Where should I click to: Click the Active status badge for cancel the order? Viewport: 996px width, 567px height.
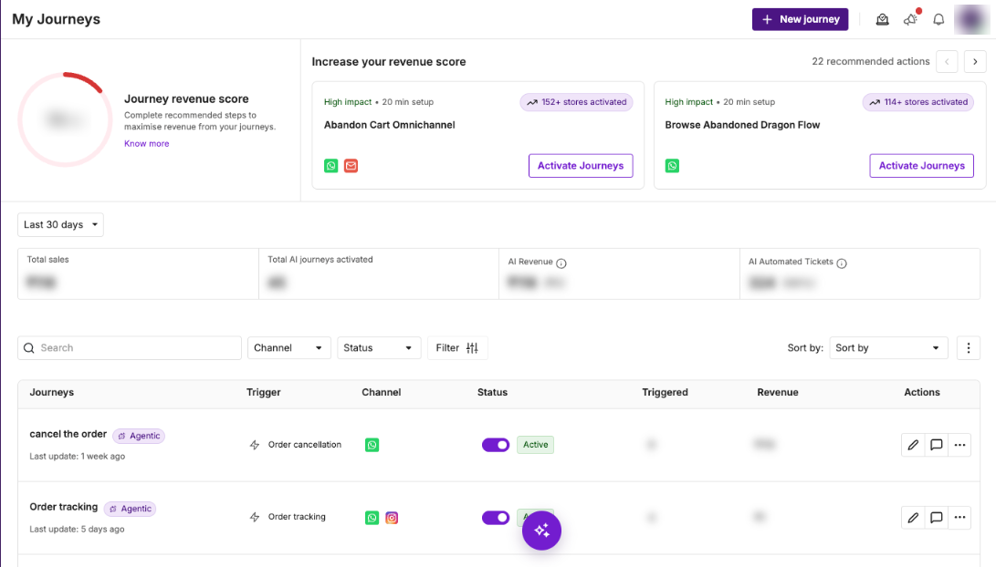click(x=536, y=445)
